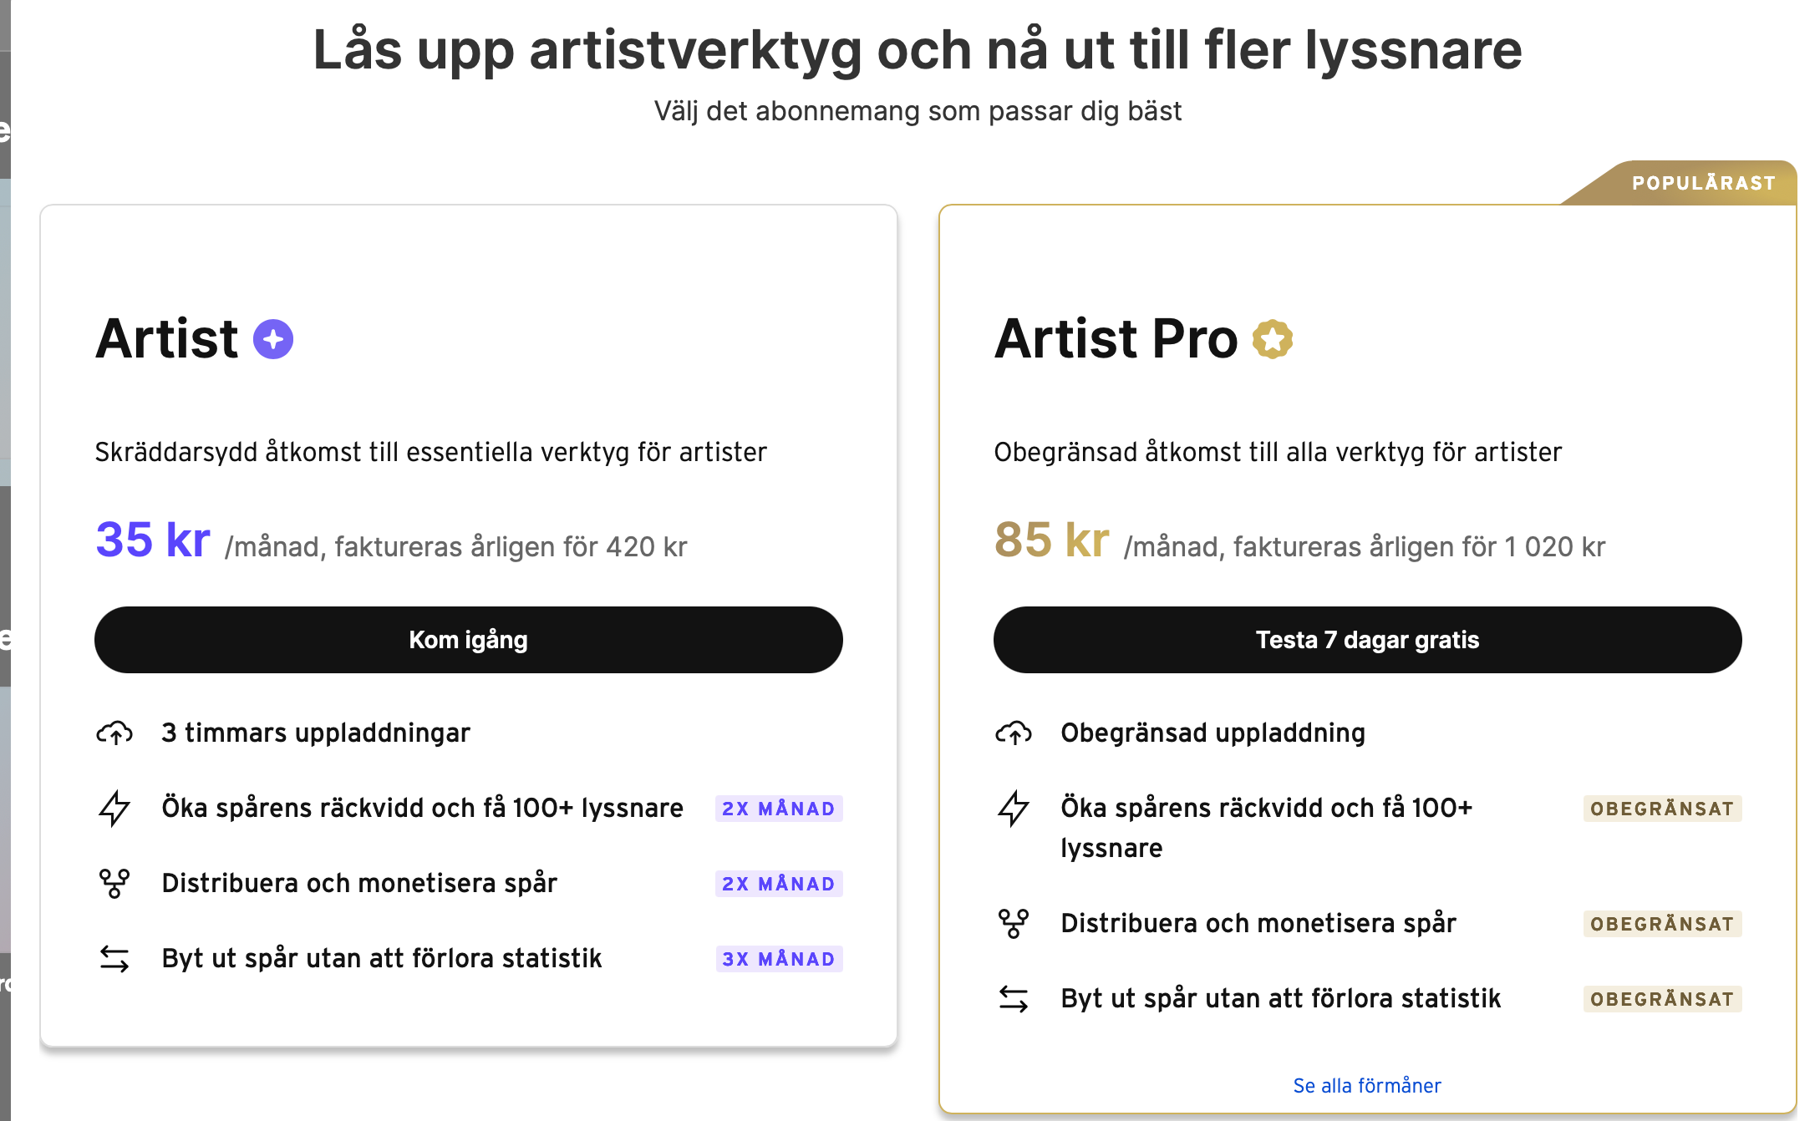Click the replace arrows icon in Artist Pro

1014,998
